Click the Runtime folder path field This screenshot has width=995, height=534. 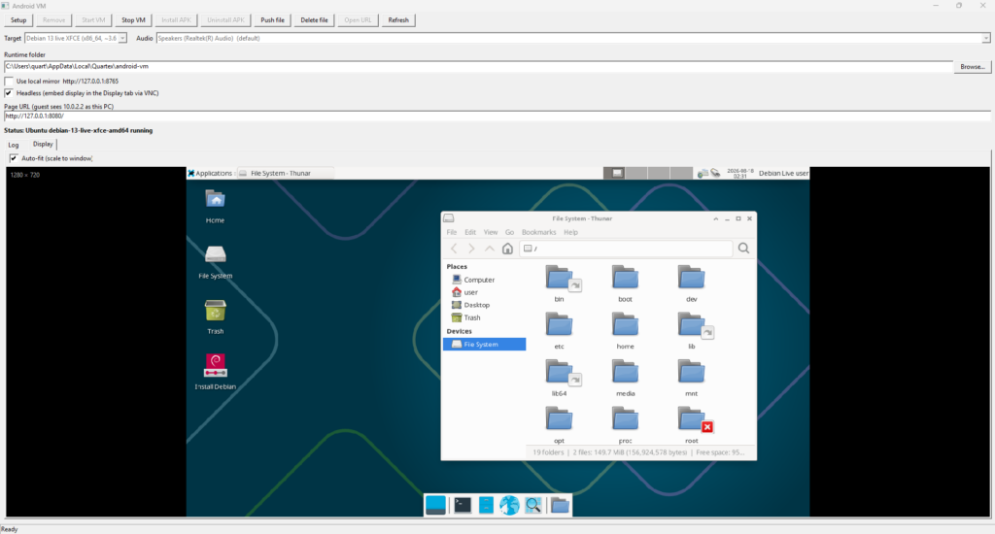point(478,66)
